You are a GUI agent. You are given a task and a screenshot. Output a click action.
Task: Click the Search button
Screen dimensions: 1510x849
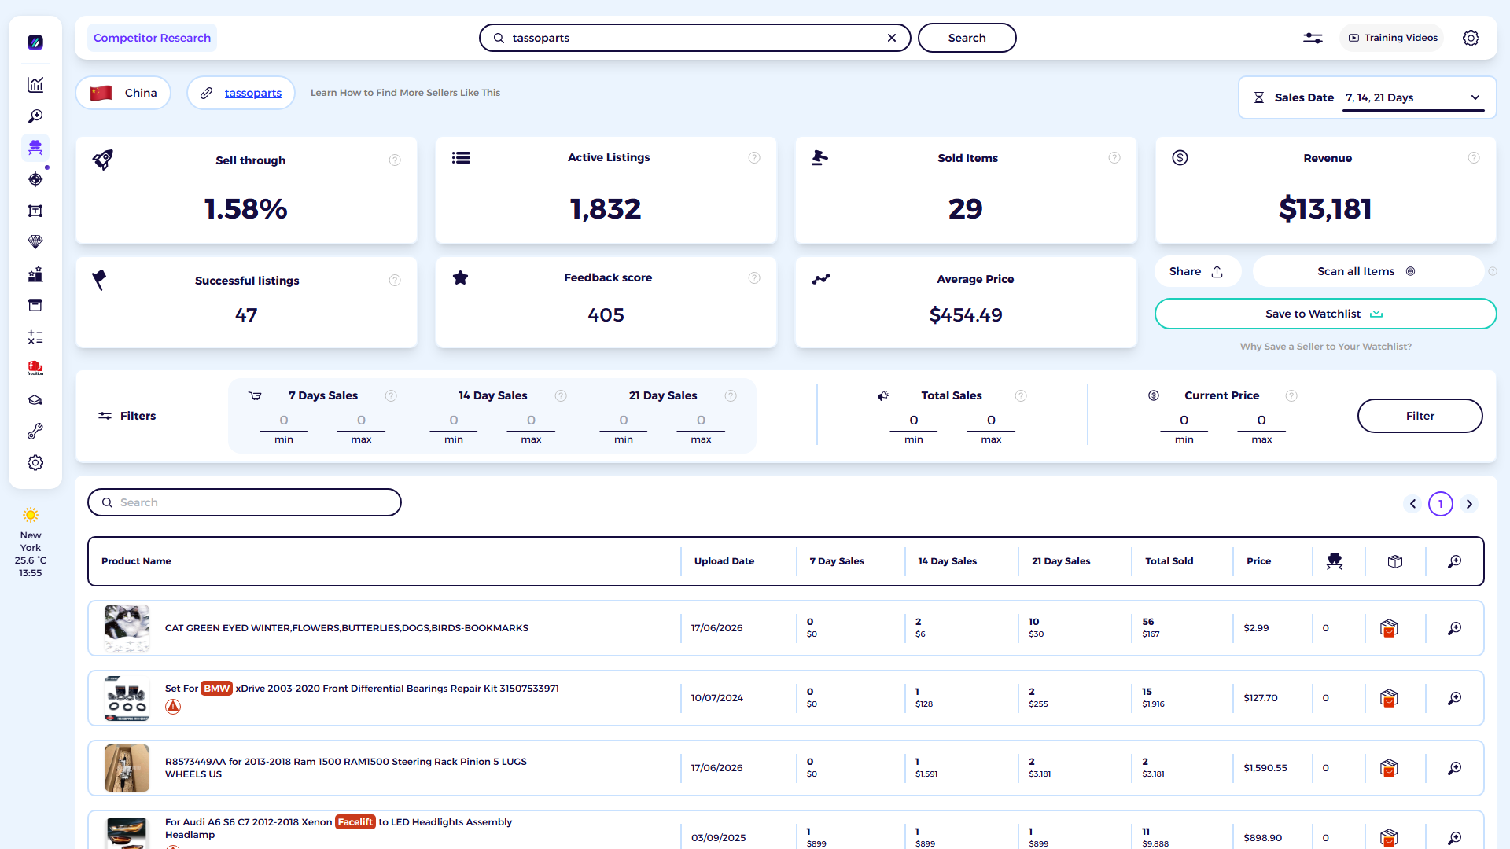point(967,38)
